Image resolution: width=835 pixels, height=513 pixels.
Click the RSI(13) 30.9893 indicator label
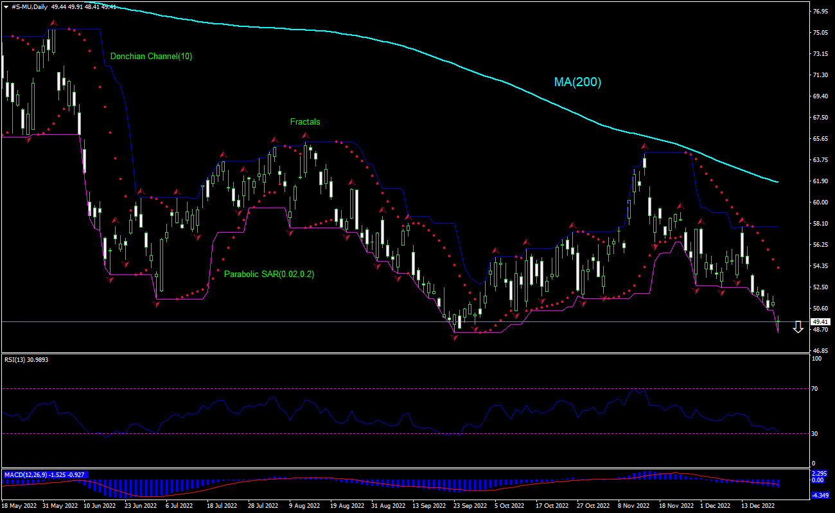(x=26, y=359)
